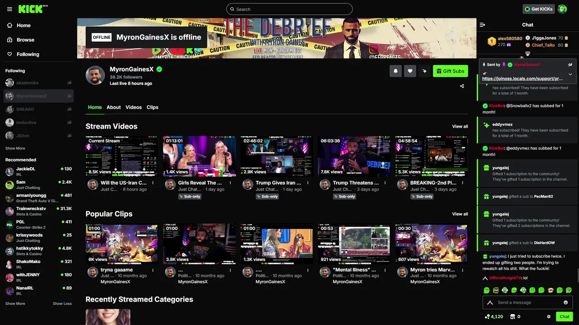Viewport: 579px width, 325px height.
Task: Click the search input field
Action: 289,9
